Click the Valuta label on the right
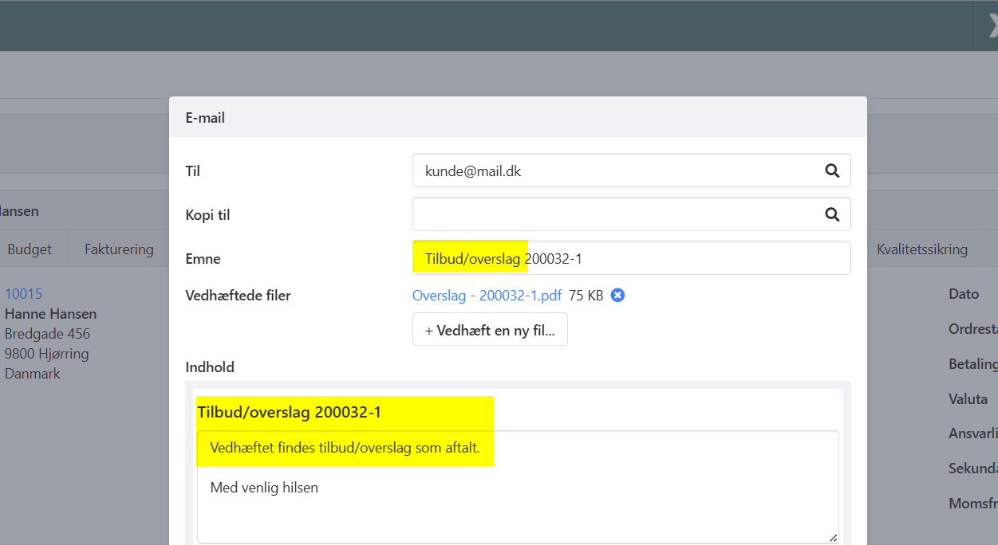The height and width of the screenshot is (545, 998). (x=968, y=399)
